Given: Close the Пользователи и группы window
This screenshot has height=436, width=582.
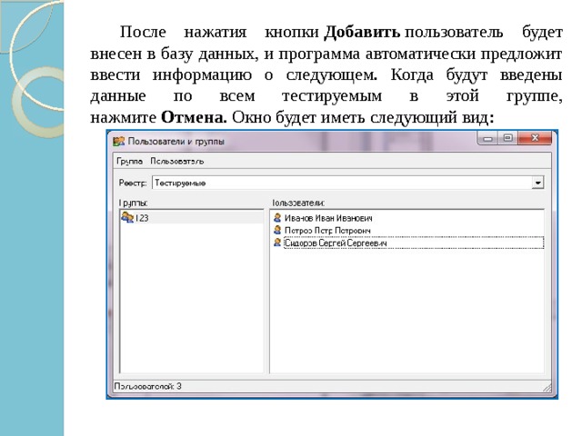Looking at the screenshot, I should 535,138.
